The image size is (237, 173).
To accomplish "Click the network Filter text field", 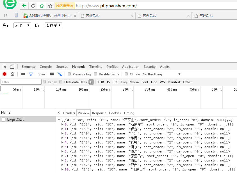I will (x=21, y=82).
